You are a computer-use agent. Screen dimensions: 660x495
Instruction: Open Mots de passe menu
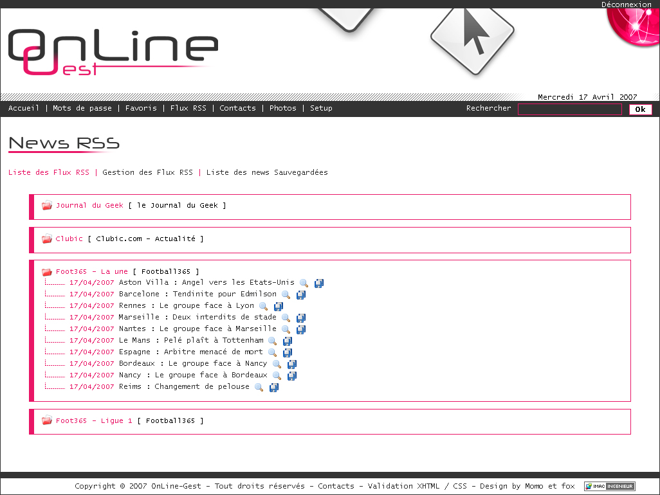point(82,108)
